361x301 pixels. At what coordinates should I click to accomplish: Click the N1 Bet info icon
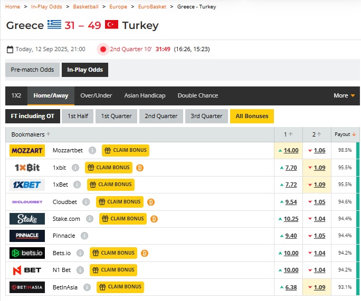80,270
